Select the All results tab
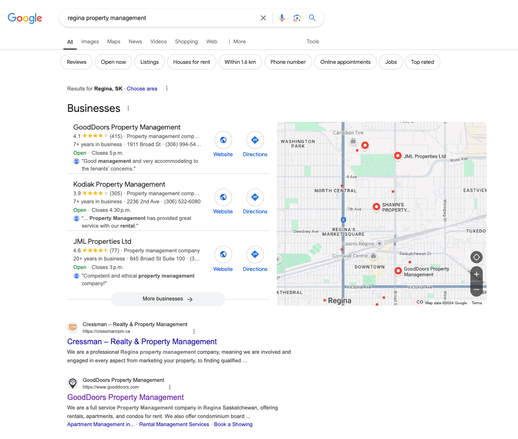The width and height of the screenshot is (518, 439). coord(70,42)
